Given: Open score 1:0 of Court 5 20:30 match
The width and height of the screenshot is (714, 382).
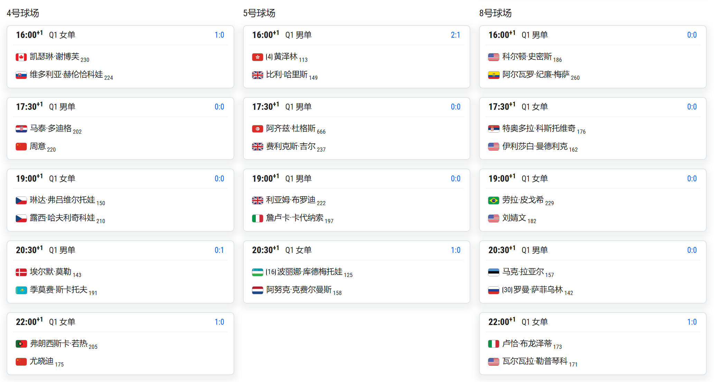Looking at the screenshot, I should [x=455, y=250].
